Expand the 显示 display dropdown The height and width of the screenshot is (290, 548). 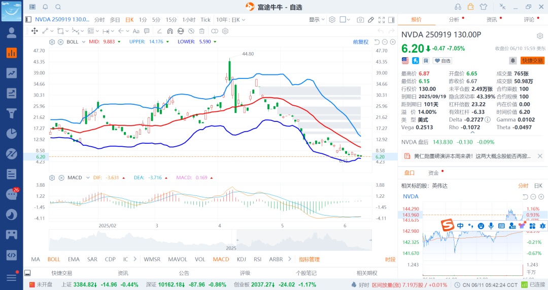(x=317, y=20)
